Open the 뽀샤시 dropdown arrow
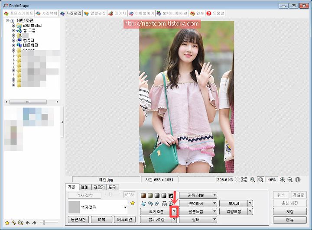This screenshot has width=312, height=230. pos(250,203)
